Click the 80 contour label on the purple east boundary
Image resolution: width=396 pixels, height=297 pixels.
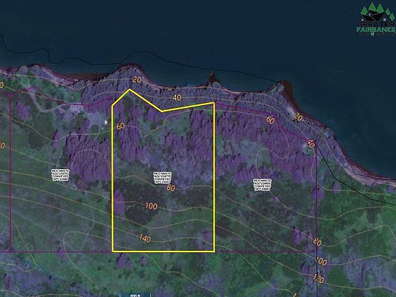(x=317, y=242)
